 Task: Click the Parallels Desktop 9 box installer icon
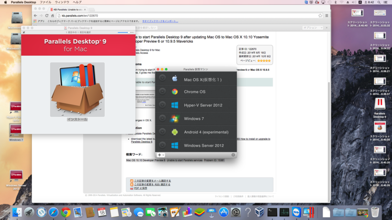click(77, 89)
